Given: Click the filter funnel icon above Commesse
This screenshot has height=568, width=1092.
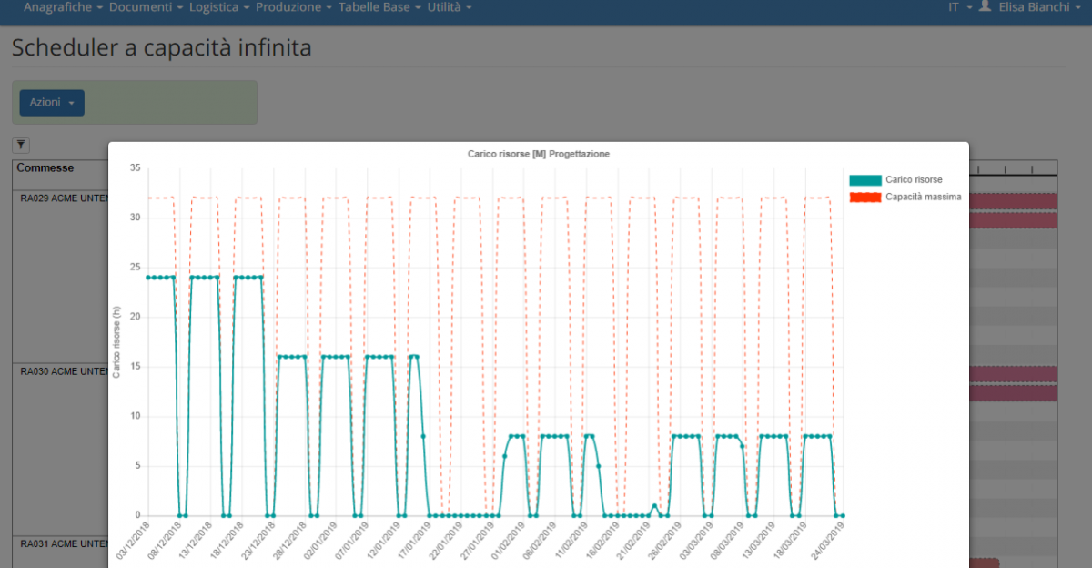Looking at the screenshot, I should click(21, 145).
